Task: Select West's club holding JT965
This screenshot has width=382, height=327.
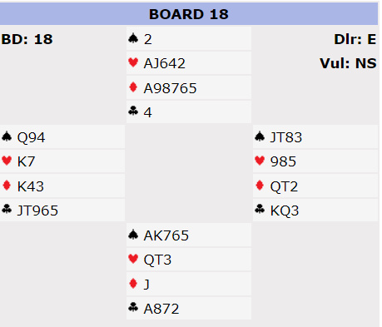Action: click(37, 211)
